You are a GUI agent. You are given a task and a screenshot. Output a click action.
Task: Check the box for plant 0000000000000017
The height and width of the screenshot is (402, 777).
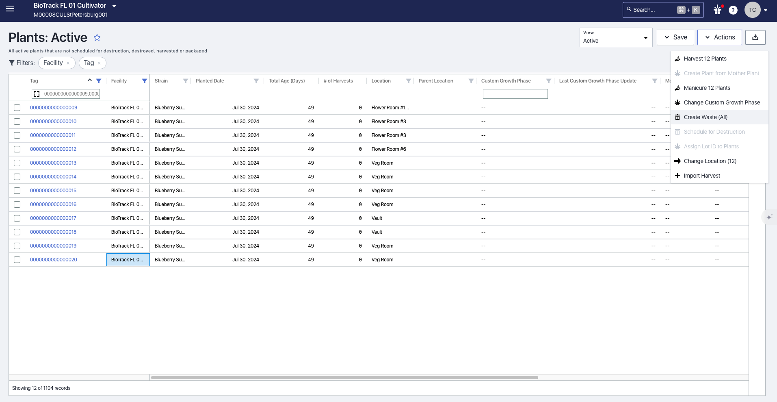pos(17,218)
